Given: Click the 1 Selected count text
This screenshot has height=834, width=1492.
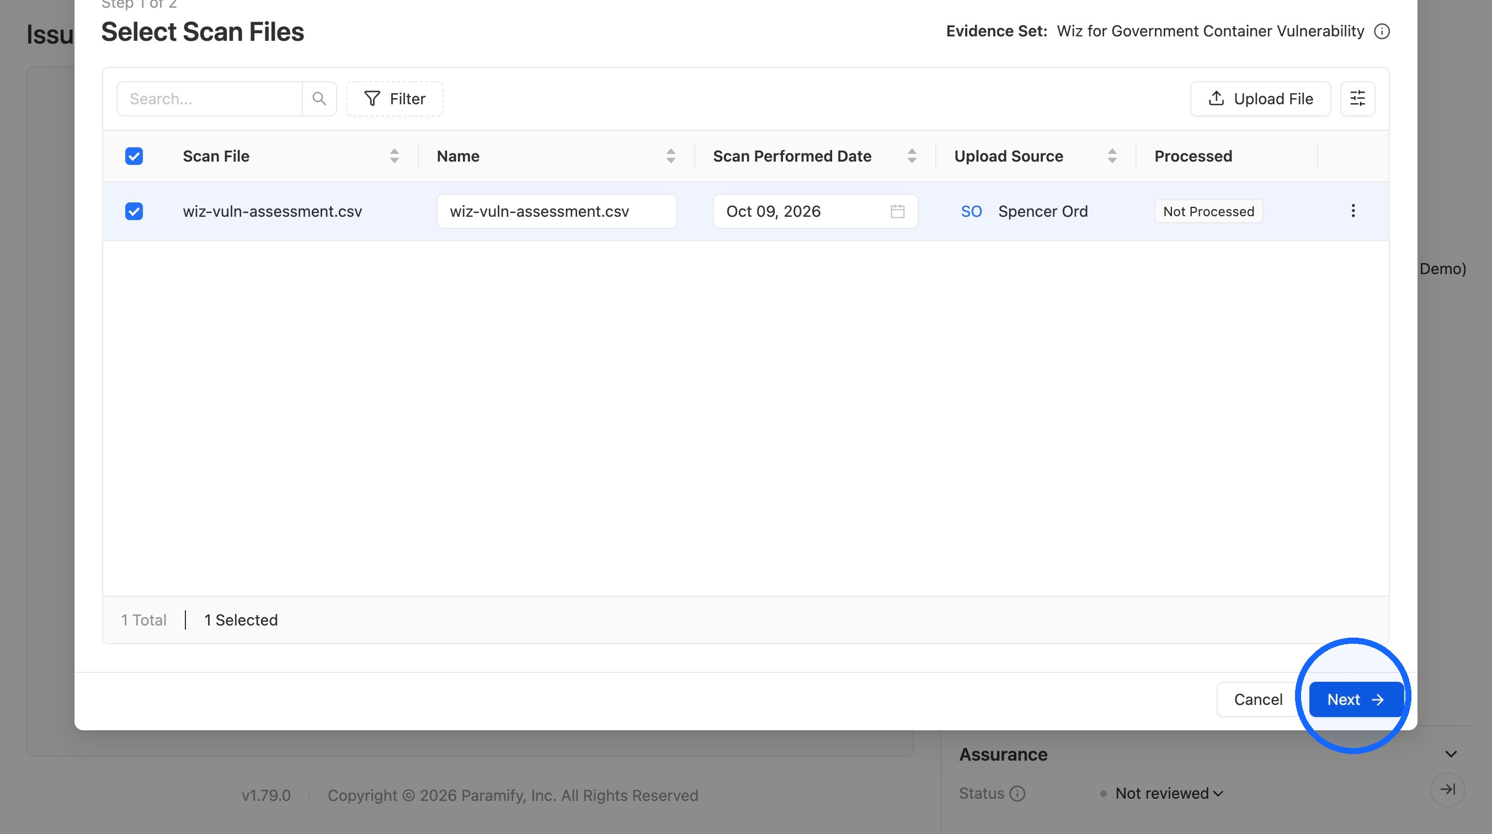Looking at the screenshot, I should (241, 621).
